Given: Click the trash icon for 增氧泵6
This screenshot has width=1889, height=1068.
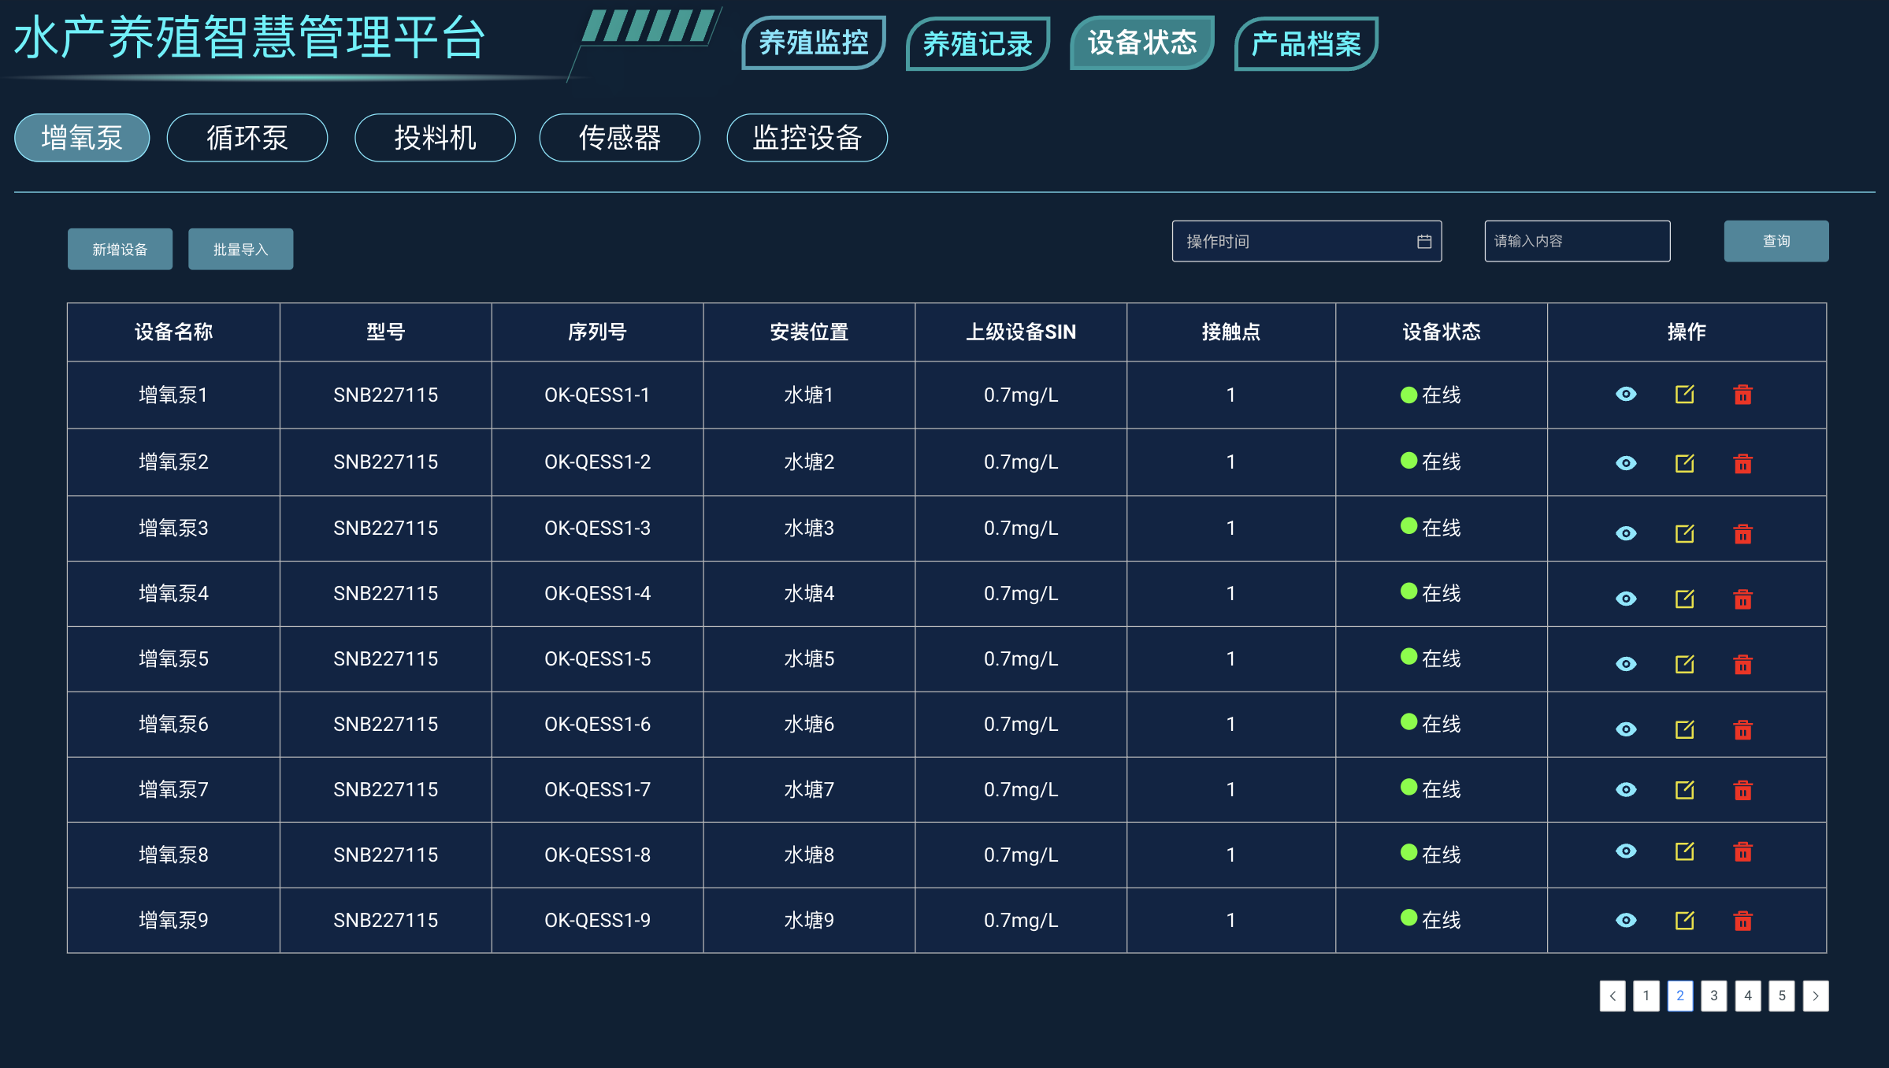Looking at the screenshot, I should click(1742, 729).
